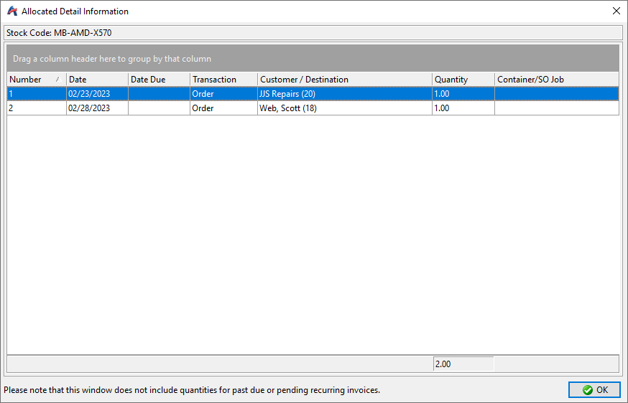Click the Date column header
The height and width of the screenshot is (403, 628).
point(96,80)
